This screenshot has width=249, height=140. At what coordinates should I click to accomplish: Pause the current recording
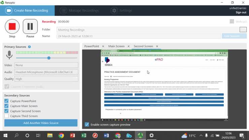[x=30, y=26]
